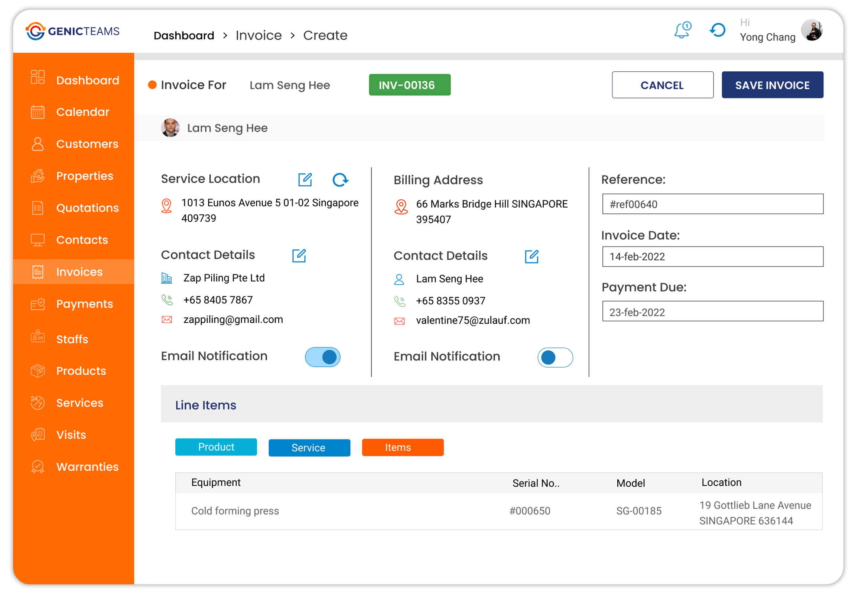The width and height of the screenshot is (858, 594).
Task: Click person icon beside Lam Seng Hee contact
Action: pyautogui.click(x=399, y=280)
